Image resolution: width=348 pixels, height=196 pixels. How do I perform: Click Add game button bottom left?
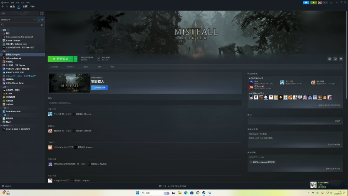pyautogui.click(x=7, y=186)
